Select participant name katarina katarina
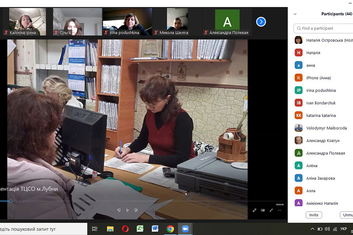Image resolution: width=353 pixels, height=235 pixels. pos(321,116)
